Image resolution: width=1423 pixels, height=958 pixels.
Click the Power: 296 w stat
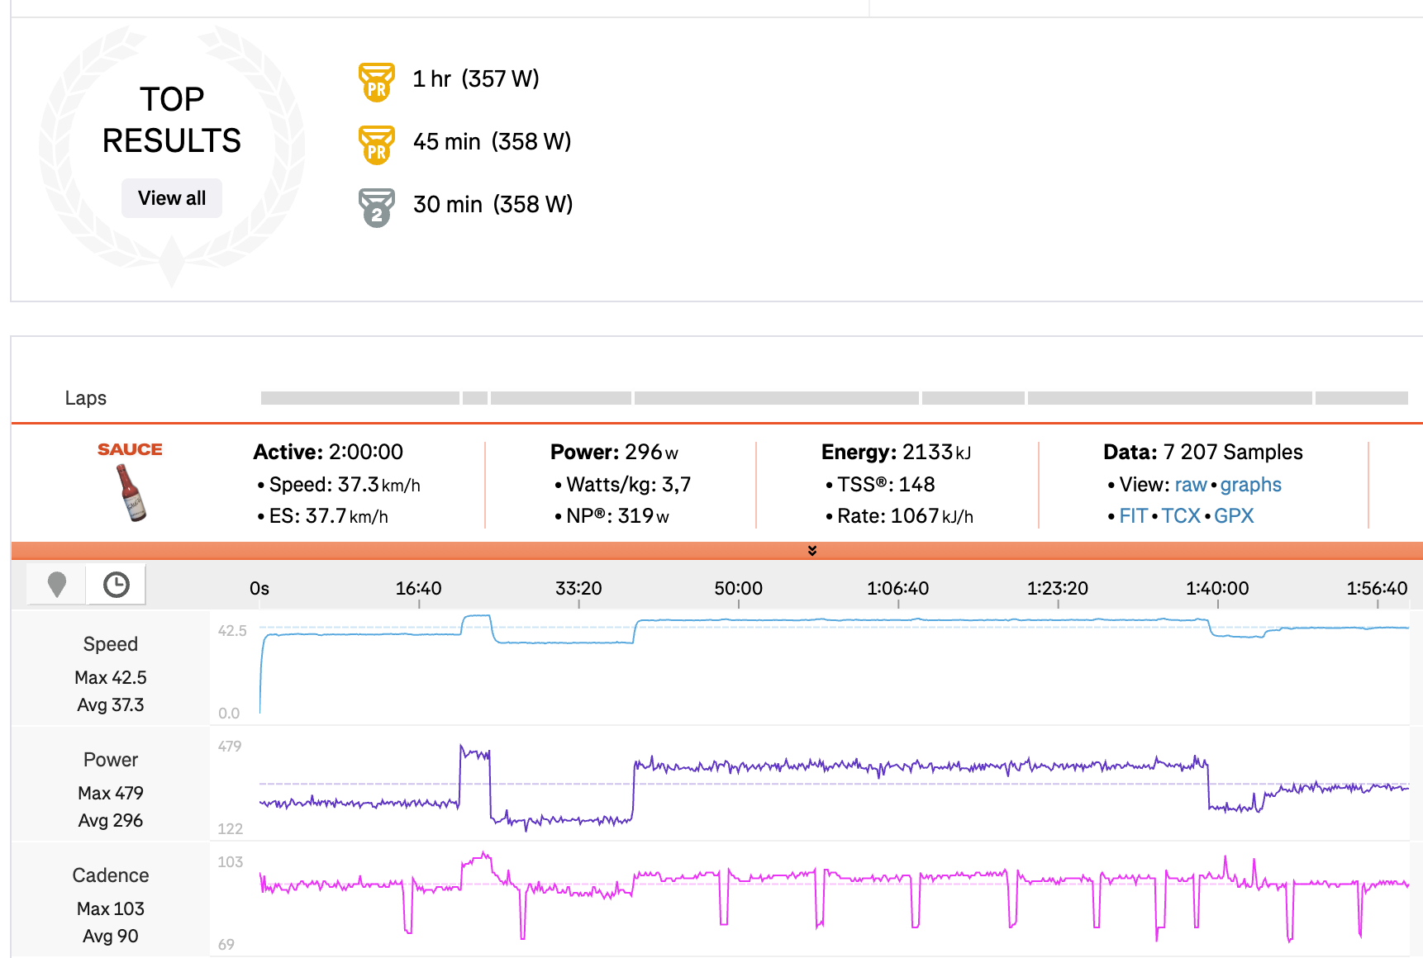[615, 452]
